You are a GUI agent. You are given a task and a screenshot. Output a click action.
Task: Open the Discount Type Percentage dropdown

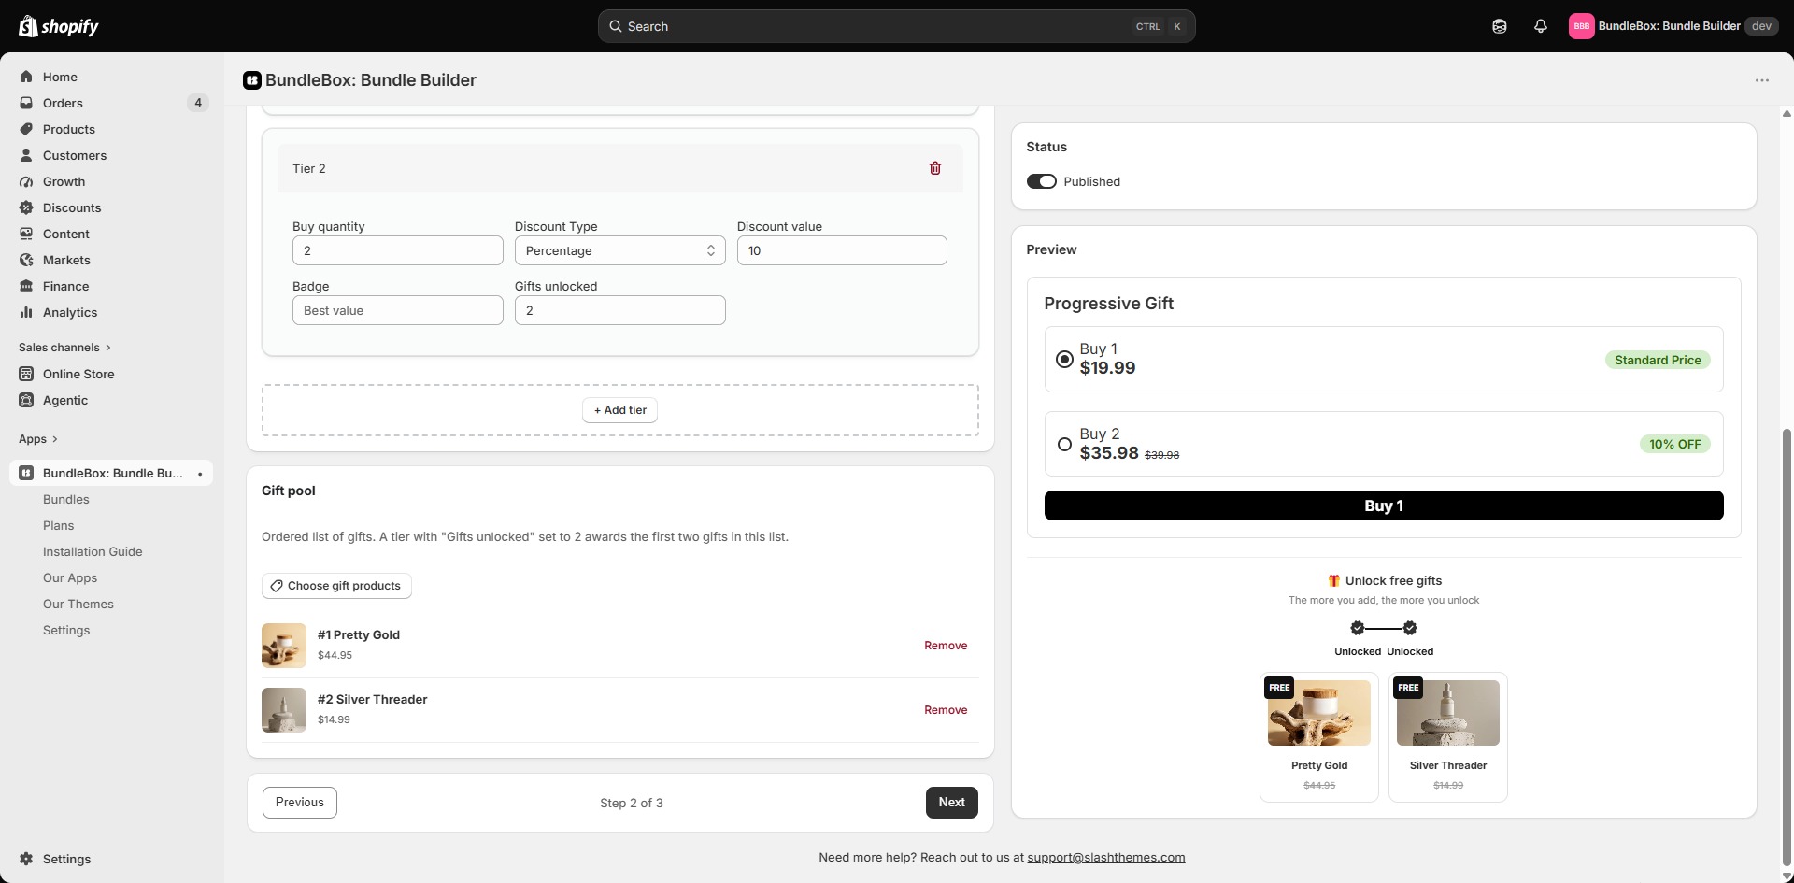[x=619, y=250]
